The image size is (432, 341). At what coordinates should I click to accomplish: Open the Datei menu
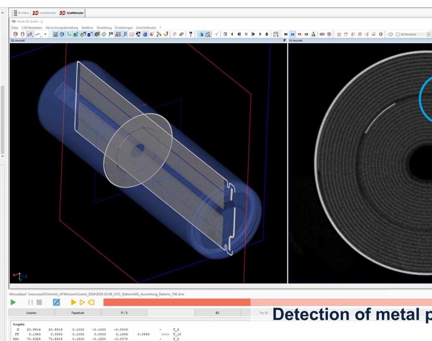pos(15,28)
